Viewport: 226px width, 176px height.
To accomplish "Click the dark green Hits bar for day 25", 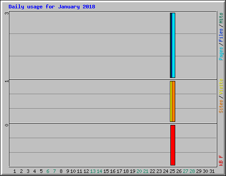I will tap(170, 45).
